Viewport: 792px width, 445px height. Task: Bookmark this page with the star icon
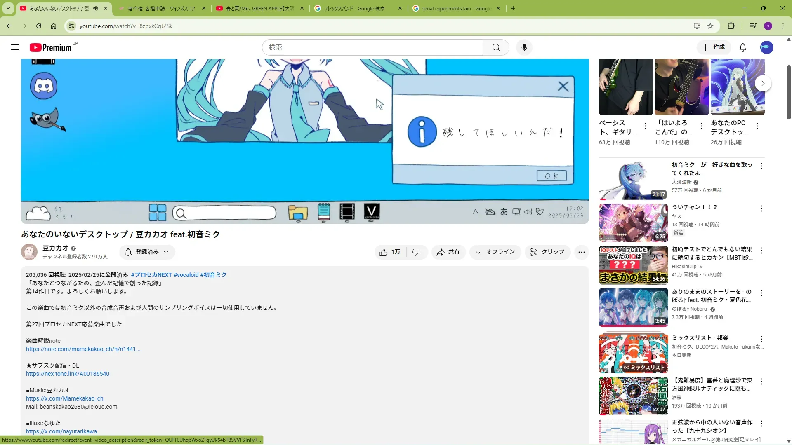710,26
